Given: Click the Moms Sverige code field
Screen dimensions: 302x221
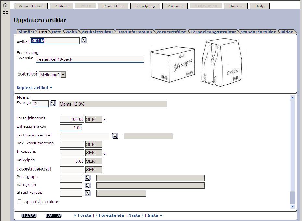Looking at the screenshot, I should click(40, 104).
